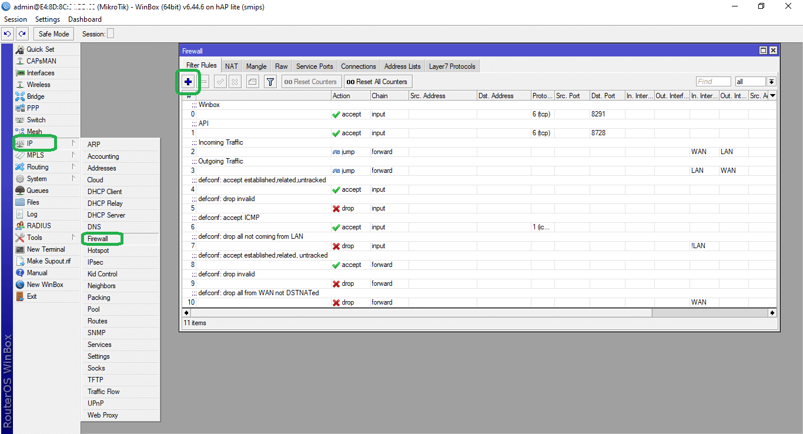Switch to the Mangle tab
Image resolution: width=803 pixels, height=434 pixels.
256,66
